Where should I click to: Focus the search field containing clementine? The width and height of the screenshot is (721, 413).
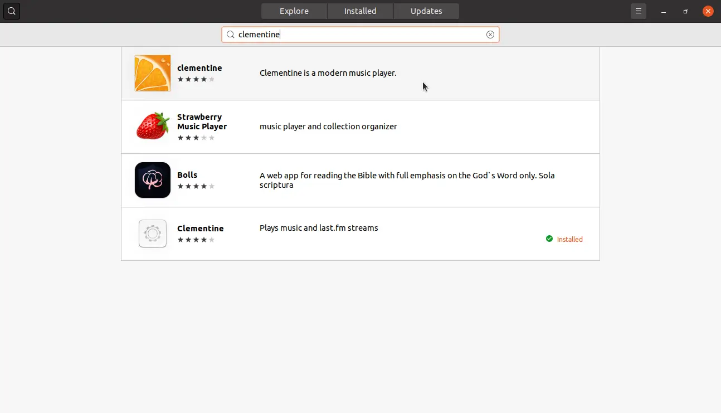pyautogui.click(x=360, y=35)
